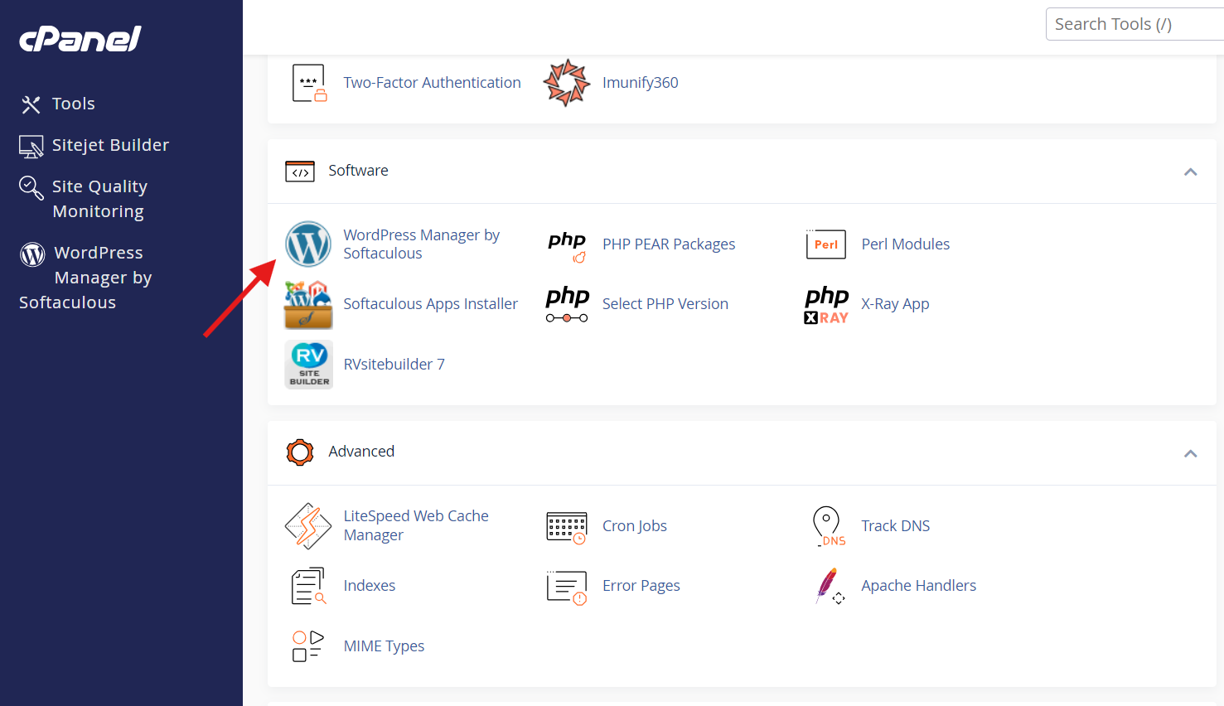This screenshot has height=706, width=1224.
Task: Open RVsitebuilder 7 link
Action: (394, 365)
